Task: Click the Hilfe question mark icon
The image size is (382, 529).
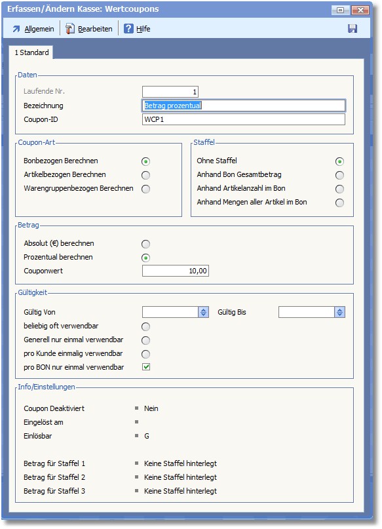Action: pos(128,29)
